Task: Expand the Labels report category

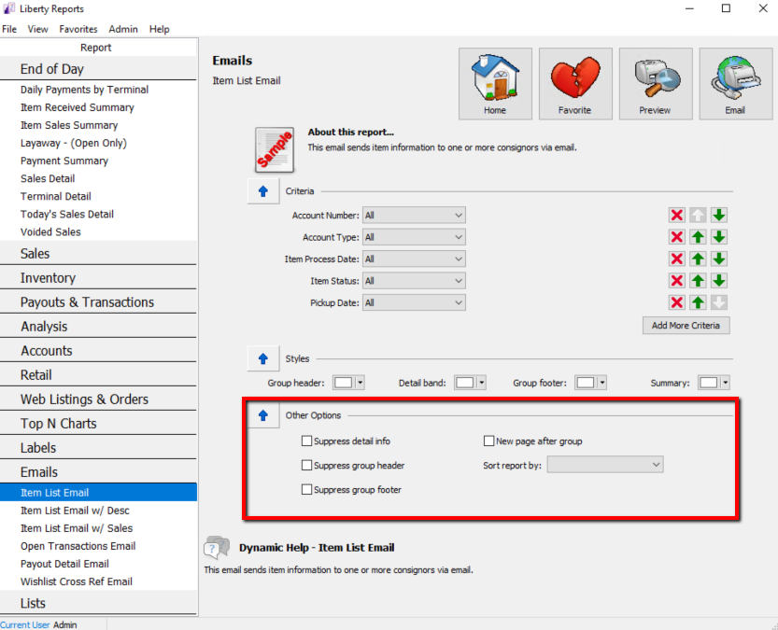Action: click(98, 448)
